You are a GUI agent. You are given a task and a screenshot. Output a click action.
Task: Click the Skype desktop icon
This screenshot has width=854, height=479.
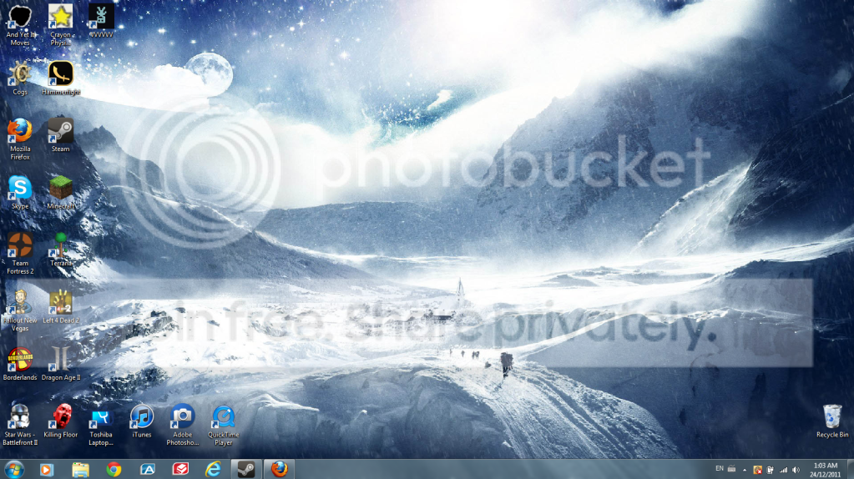(20, 192)
